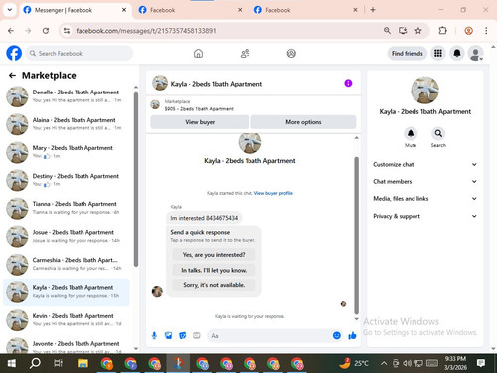Open the Windows notification center icon

(481, 363)
